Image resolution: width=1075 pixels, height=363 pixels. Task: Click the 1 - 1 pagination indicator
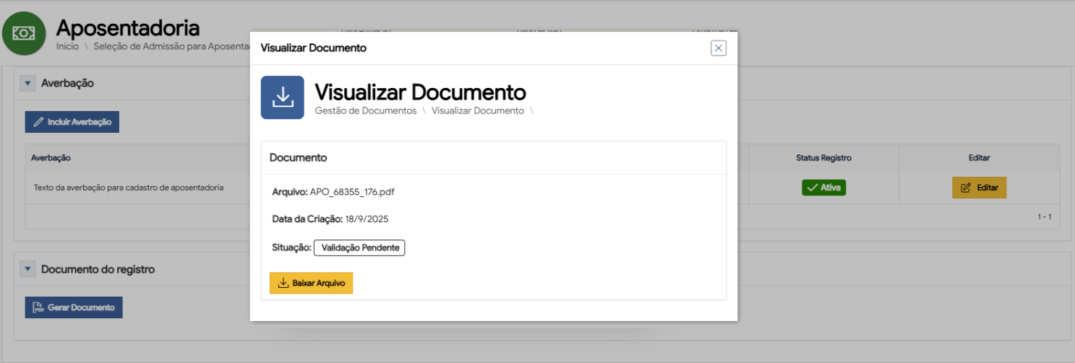point(1044,217)
